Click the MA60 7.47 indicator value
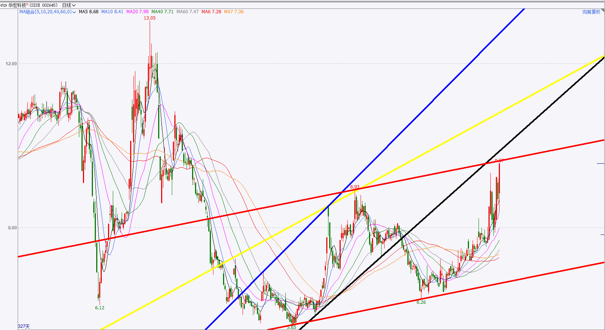 [x=188, y=12]
